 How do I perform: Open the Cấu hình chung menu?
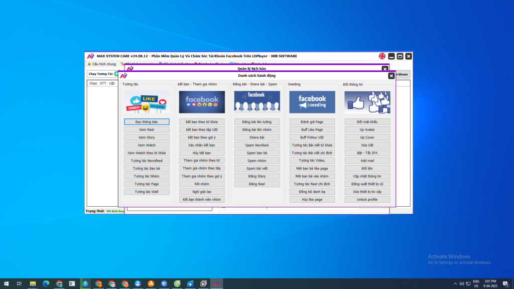[102, 64]
